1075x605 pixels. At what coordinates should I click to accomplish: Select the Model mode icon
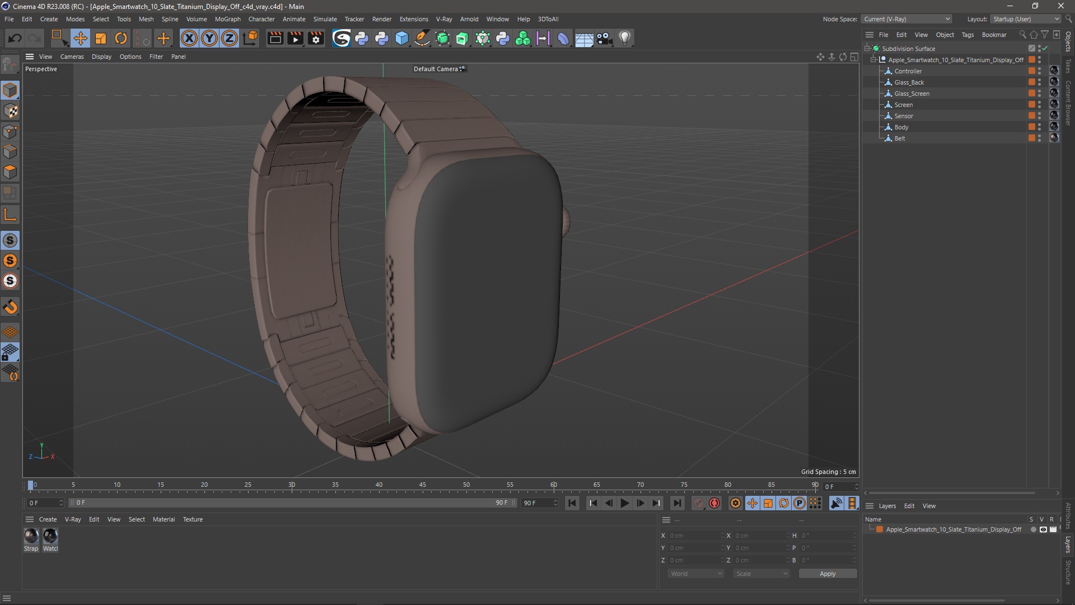(x=10, y=90)
